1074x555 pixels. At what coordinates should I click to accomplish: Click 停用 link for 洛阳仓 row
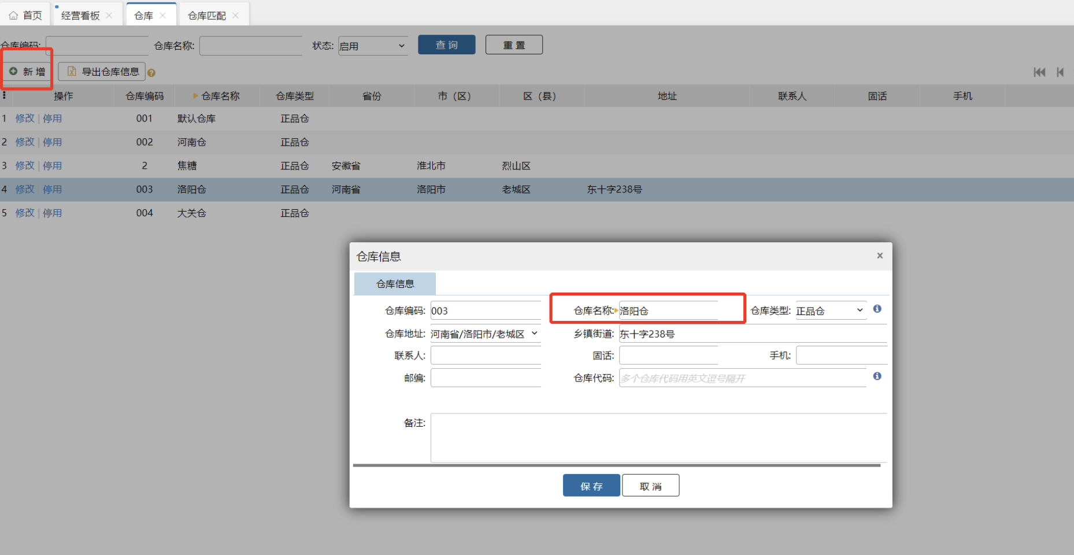point(52,190)
